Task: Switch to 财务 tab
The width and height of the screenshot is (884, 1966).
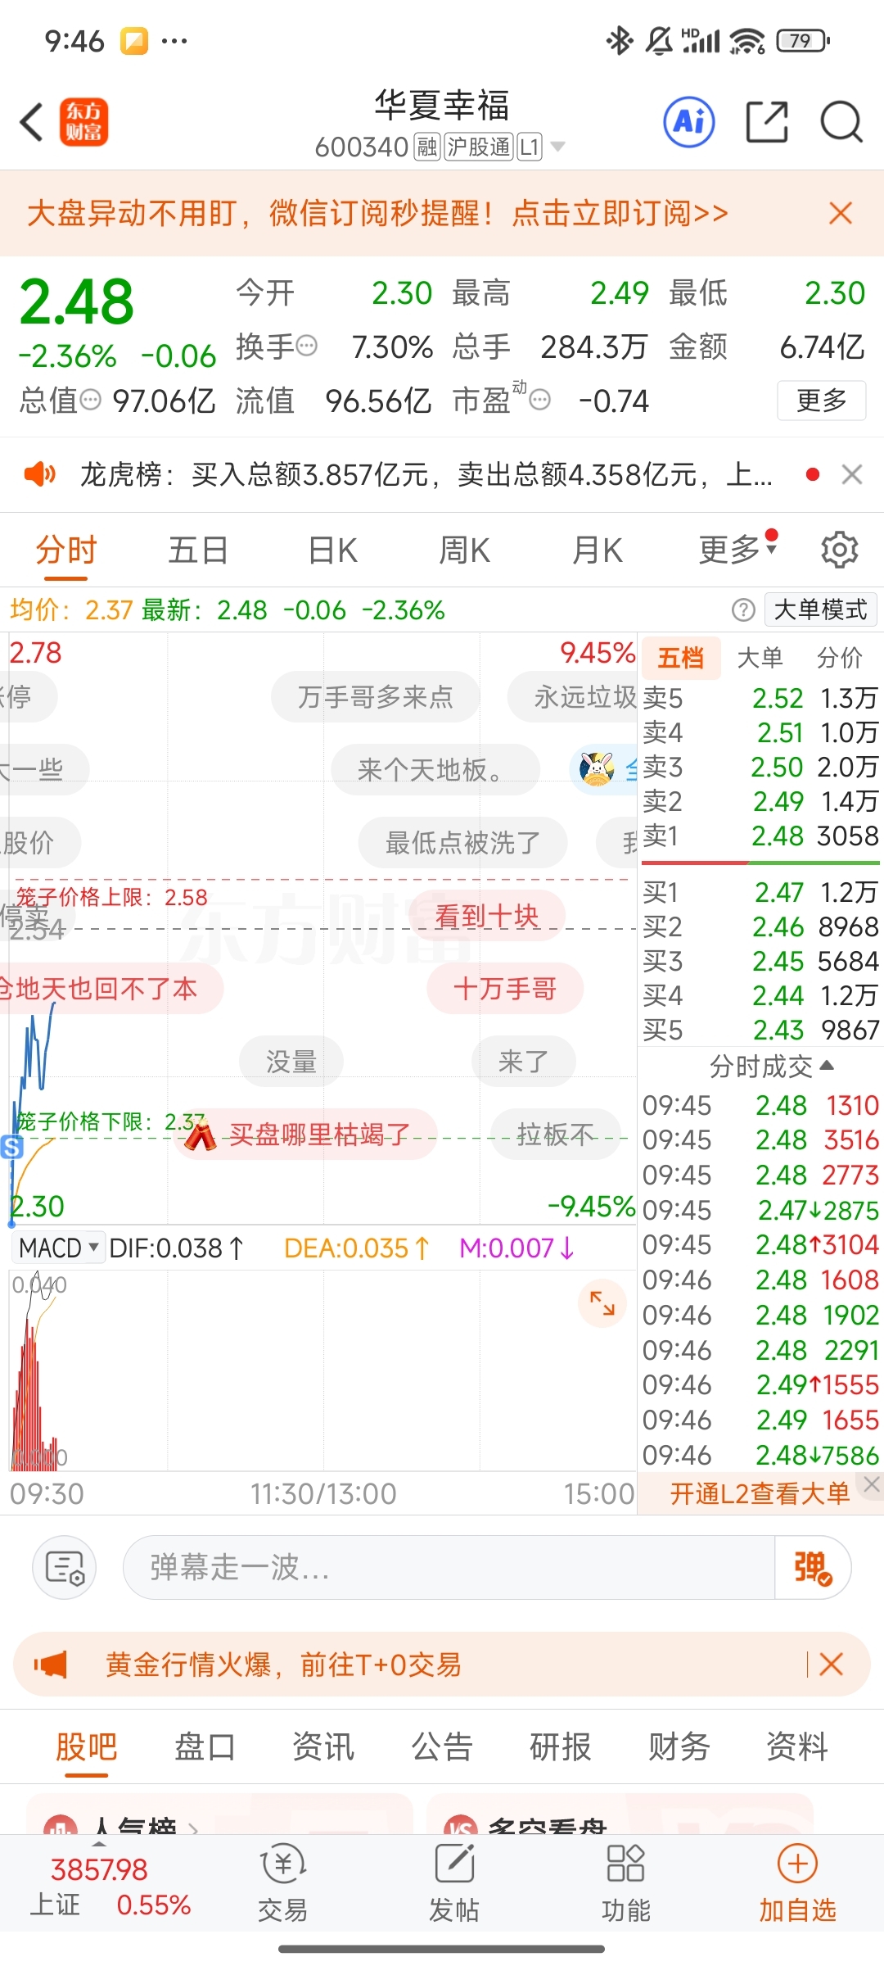Action: pyautogui.click(x=679, y=1746)
